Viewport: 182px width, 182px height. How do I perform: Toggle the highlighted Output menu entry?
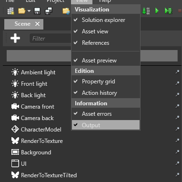pos(106,125)
